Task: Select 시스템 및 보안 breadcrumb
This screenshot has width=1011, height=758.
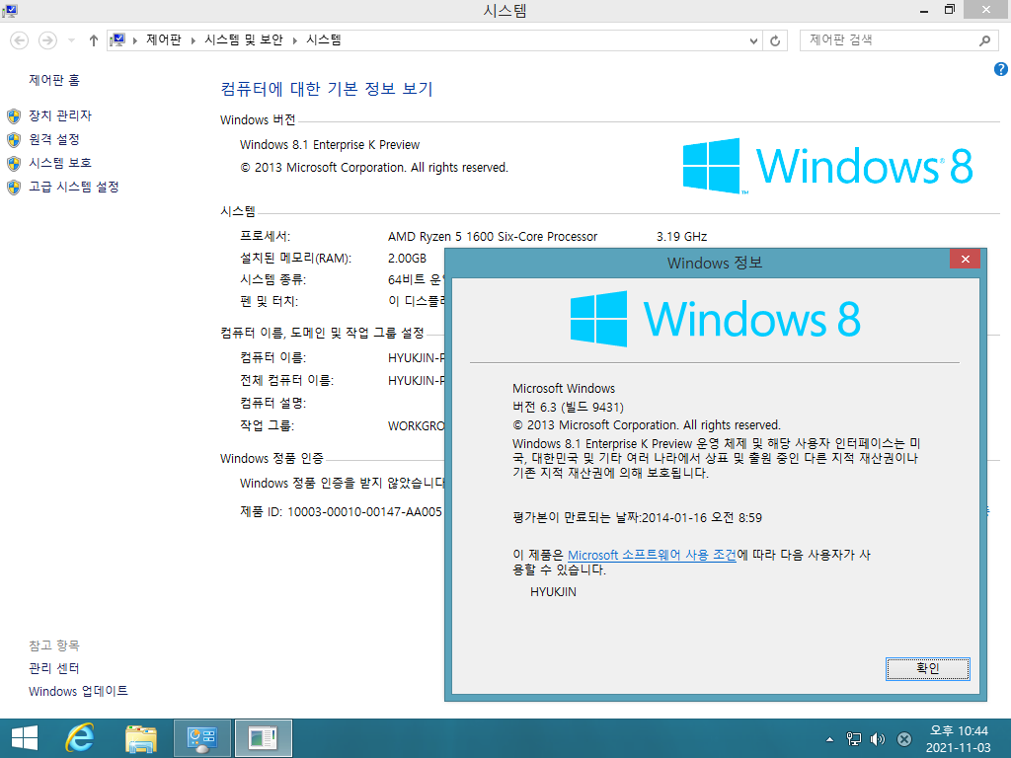Action: point(244,39)
